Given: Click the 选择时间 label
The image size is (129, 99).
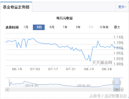Looking at the screenshot, I should [x=12, y=27].
